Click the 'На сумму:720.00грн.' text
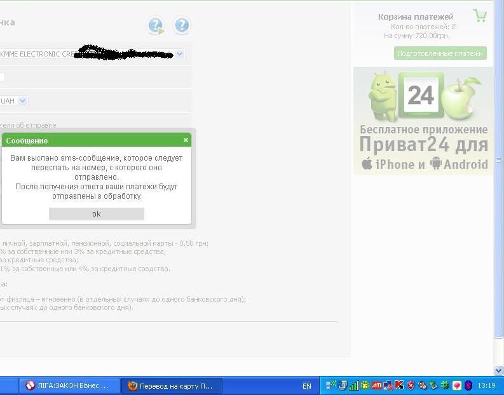The height and width of the screenshot is (395, 504). coord(416,36)
